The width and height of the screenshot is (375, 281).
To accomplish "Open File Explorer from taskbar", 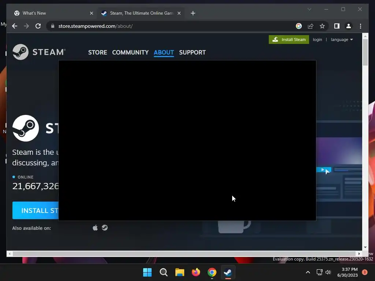I will [x=179, y=272].
